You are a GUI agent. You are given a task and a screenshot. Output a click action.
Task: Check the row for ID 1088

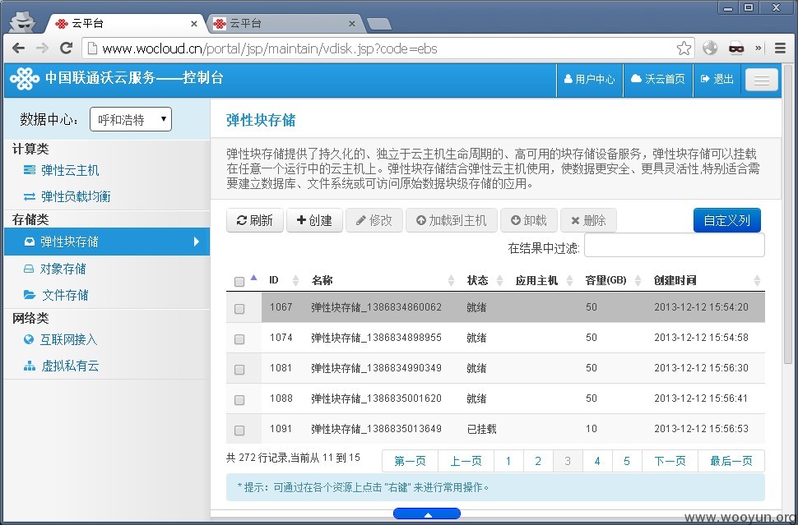(239, 400)
